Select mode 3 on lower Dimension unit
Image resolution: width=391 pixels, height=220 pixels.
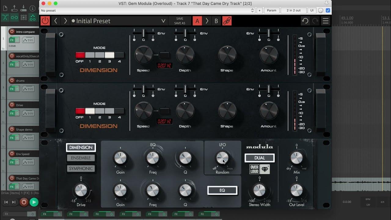click(x=109, y=111)
